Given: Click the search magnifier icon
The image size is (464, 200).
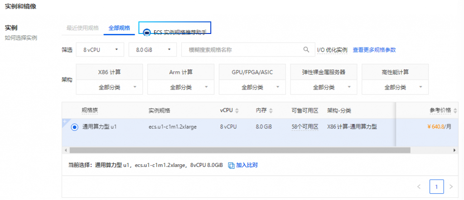Looking at the screenshot, I should point(306,50).
